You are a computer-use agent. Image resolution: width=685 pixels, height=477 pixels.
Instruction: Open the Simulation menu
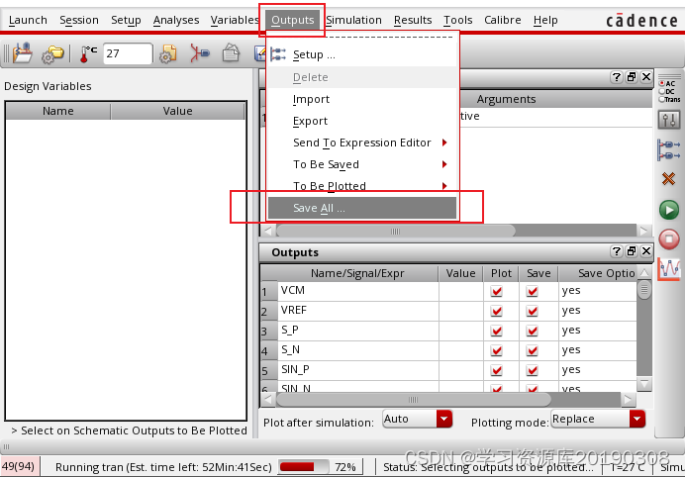353,20
